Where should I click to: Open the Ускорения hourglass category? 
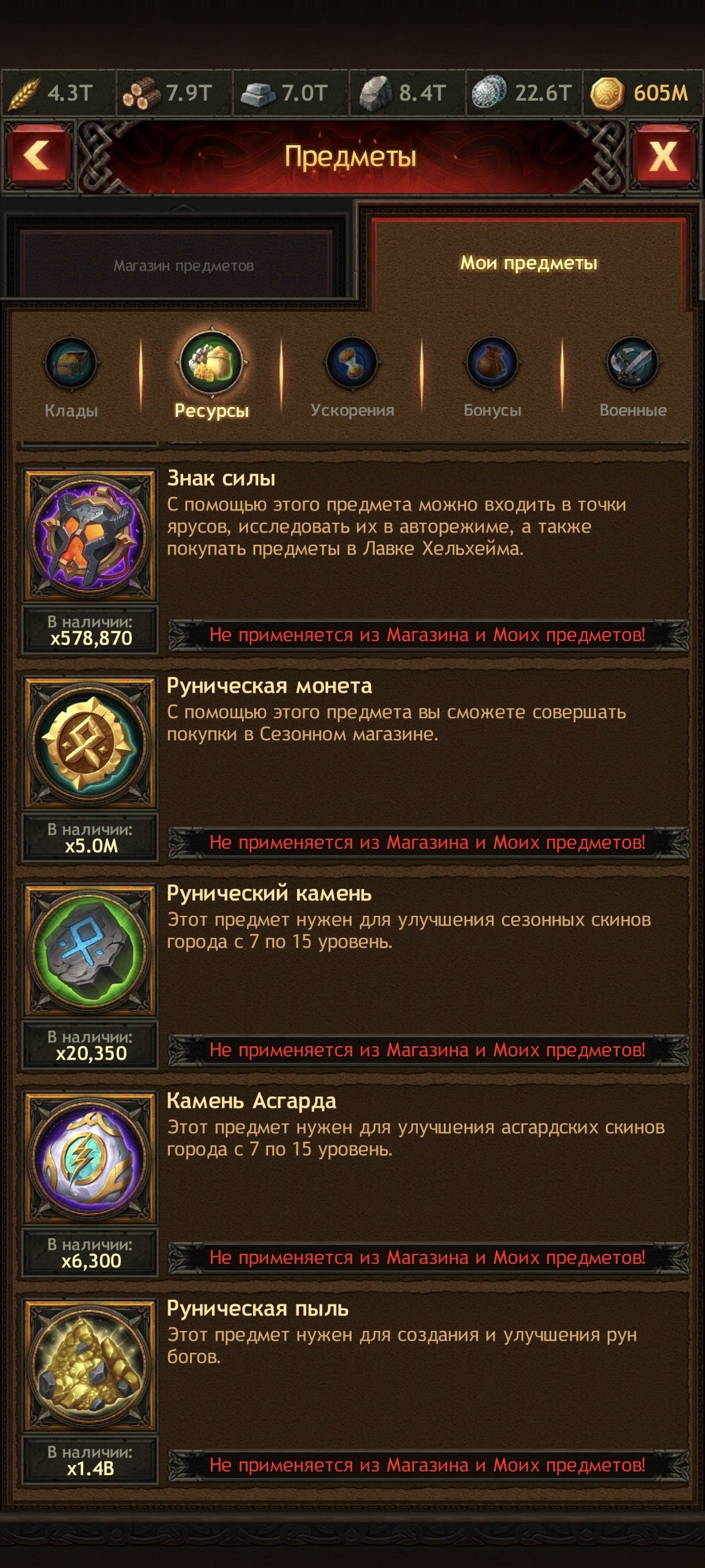click(352, 377)
